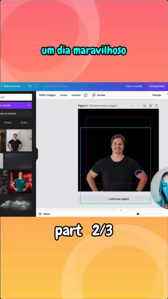Click + Adicionar página button
The image size is (168, 299).
pyautogui.click(x=118, y=199)
